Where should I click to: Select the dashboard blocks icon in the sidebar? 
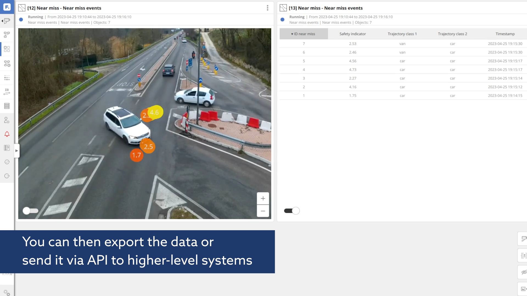coord(7,49)
